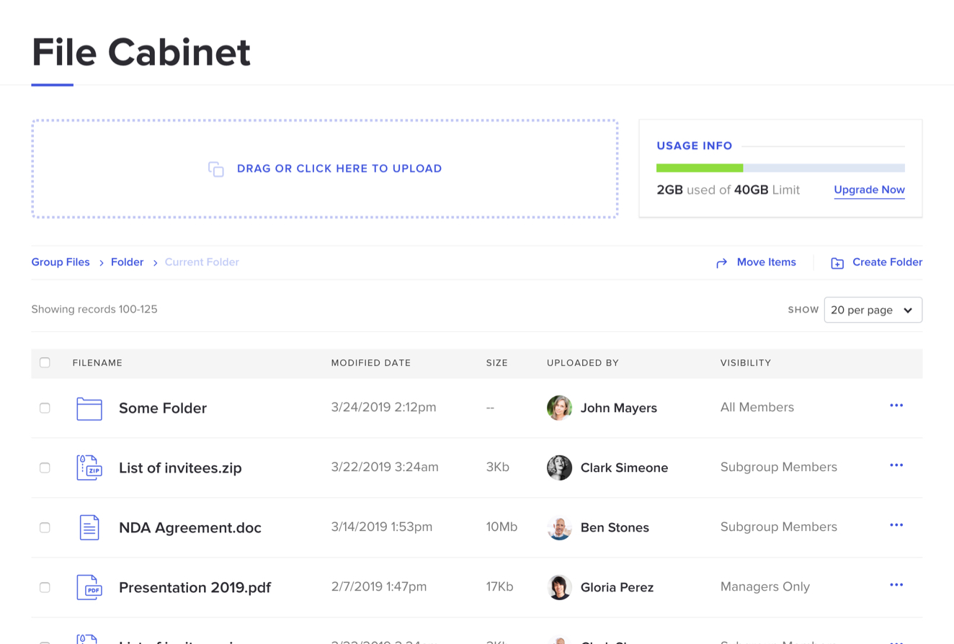Click the document icon for NDA Agreement.doc
The width and height of the screenshot is (954, 644).
pos(89,527)
